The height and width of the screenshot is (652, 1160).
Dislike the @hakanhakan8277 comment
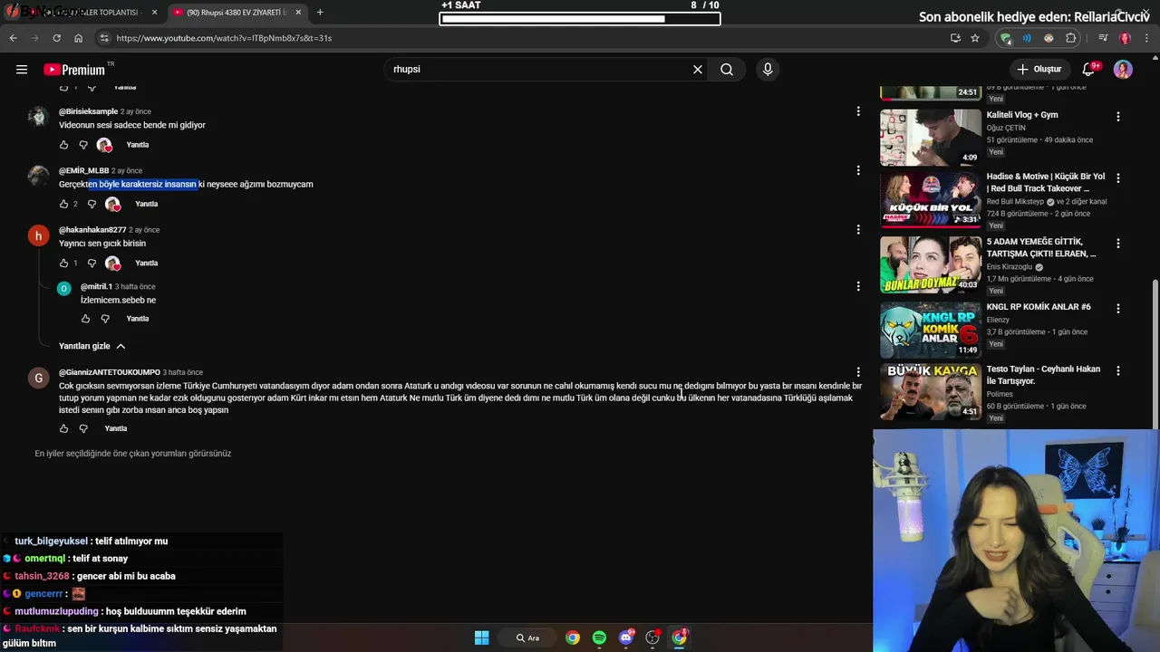(x=92, y=263)
